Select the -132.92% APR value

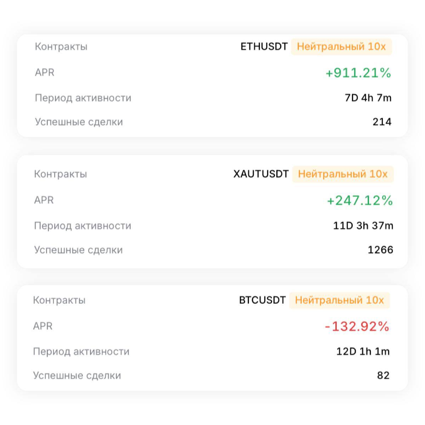point(357,326)
